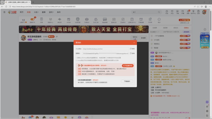The height and width of the screenshot is (119, 212).
Task: Open 任务 icon in header
Action: (x=198, y=12)
